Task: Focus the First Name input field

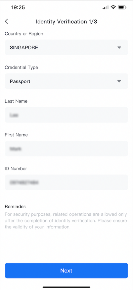Action: coord(66,149)
